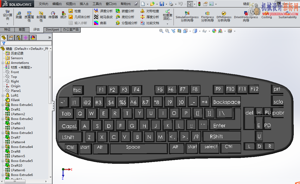
Task: Open Symmetry Check (对称检查)
Action: 150,11
